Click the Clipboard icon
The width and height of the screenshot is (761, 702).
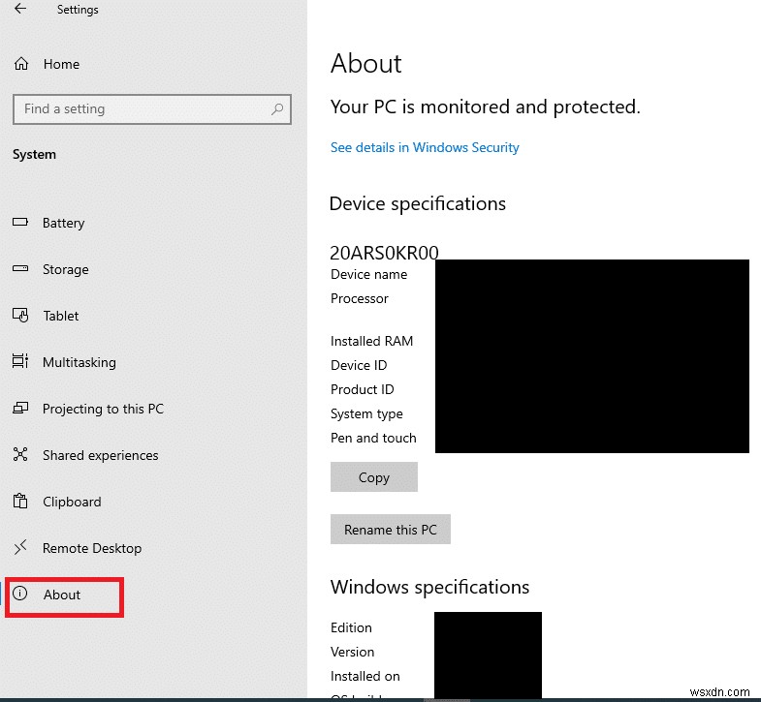[20, 501]
